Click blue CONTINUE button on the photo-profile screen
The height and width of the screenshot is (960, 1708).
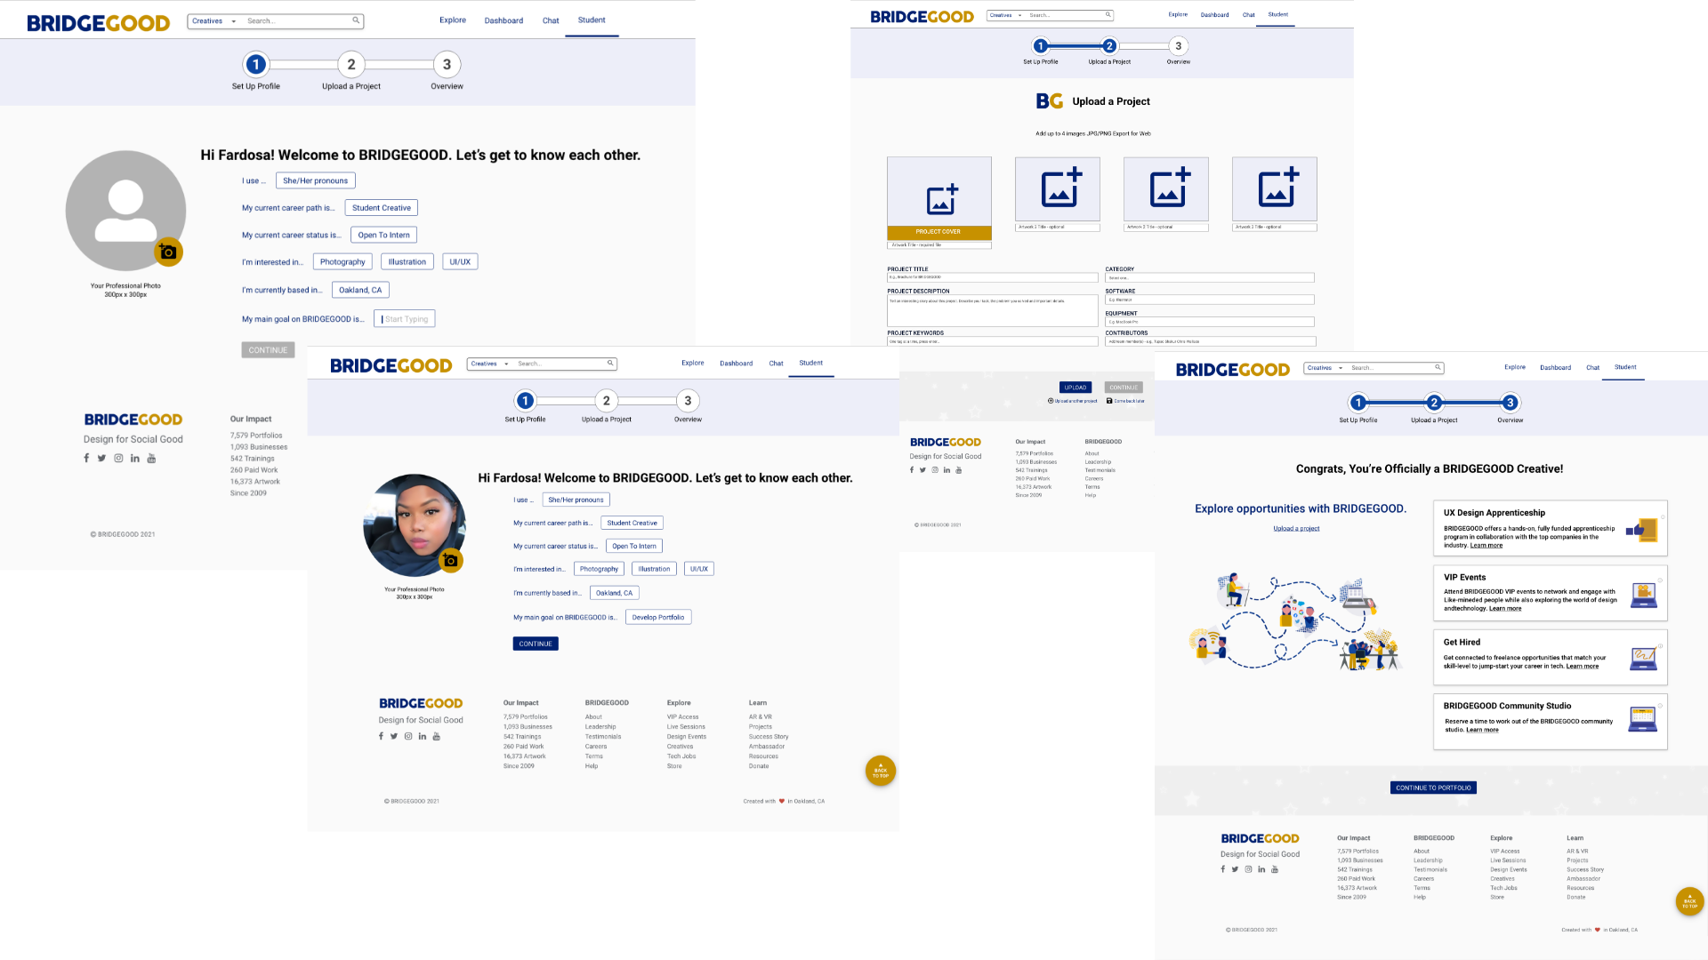pyautogui.click(x=536, y=644)
